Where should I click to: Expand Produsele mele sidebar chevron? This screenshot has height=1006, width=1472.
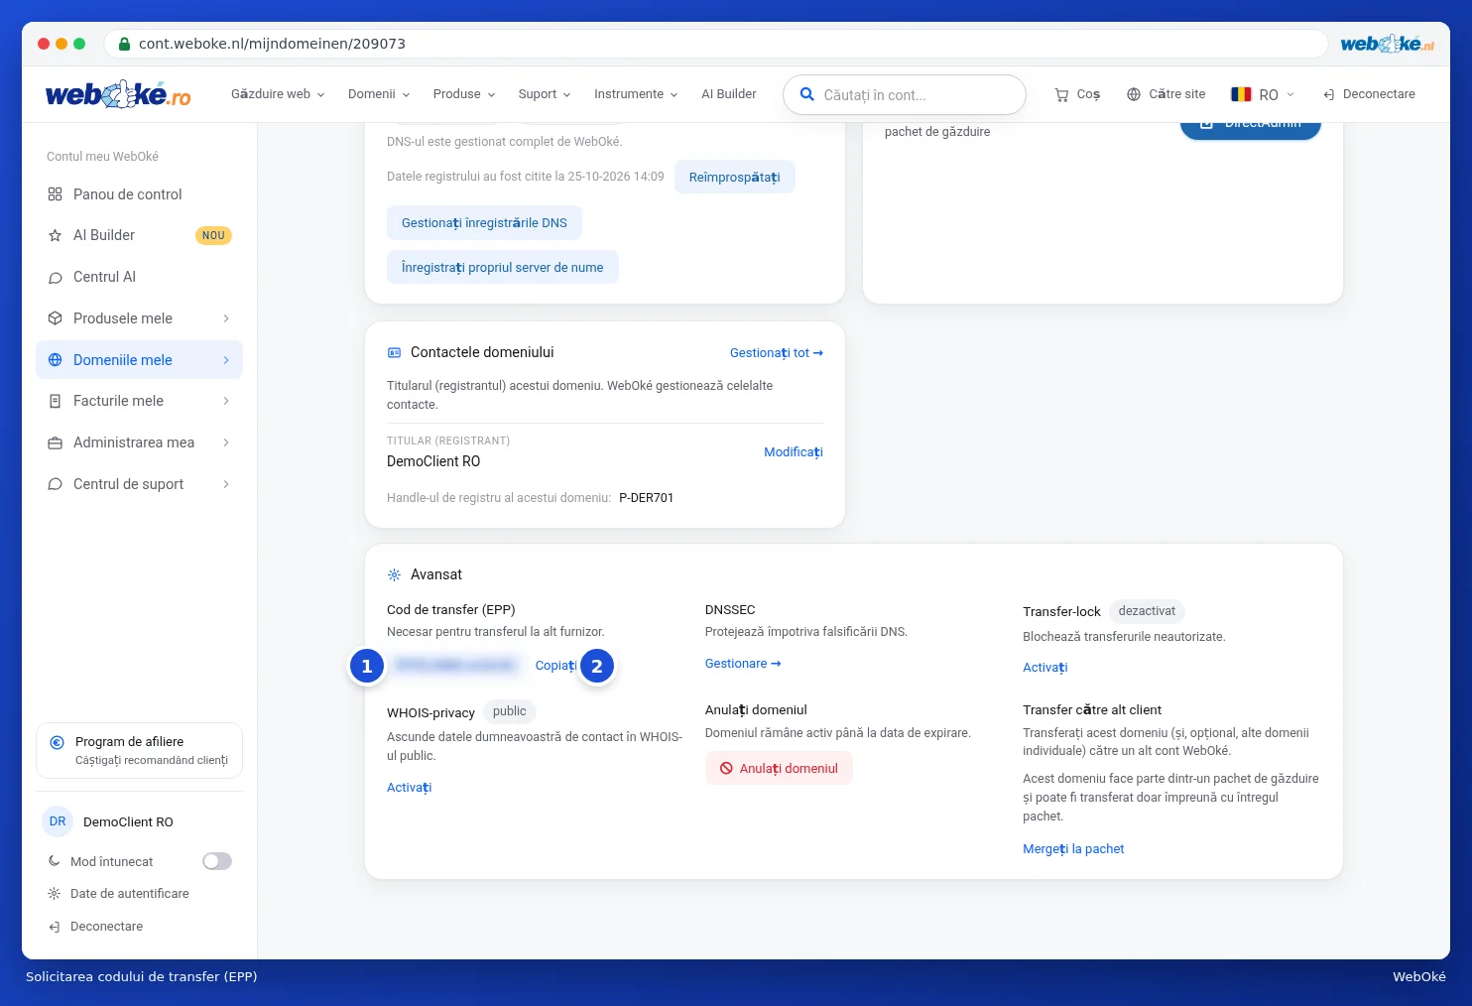pos(226,318)
